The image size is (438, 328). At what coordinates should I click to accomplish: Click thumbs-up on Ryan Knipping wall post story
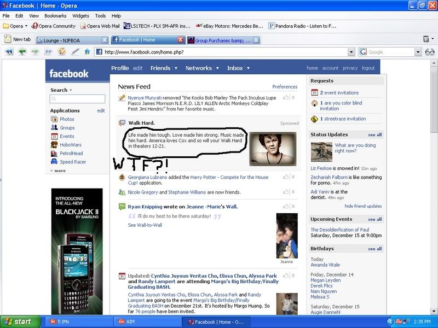[x=285, y=207]
